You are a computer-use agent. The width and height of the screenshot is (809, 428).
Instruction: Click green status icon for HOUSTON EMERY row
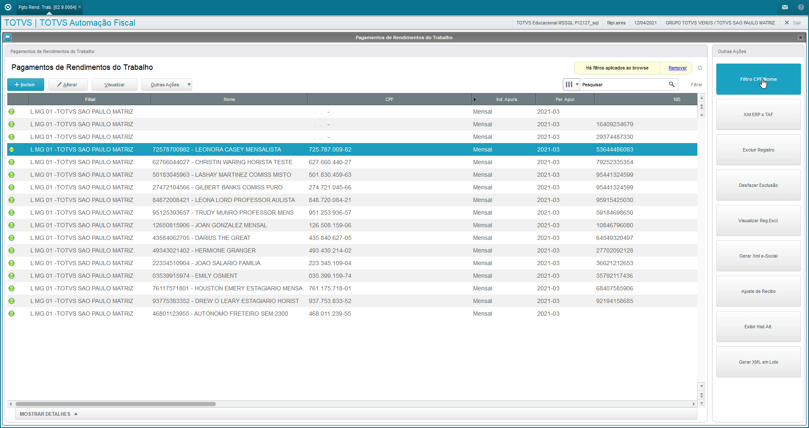pyautogui.click(x=11, y=288)
